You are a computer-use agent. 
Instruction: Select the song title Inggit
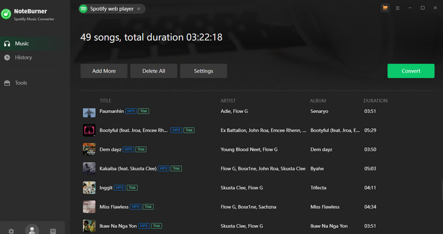pyautogui.click(x=106, y=188)
